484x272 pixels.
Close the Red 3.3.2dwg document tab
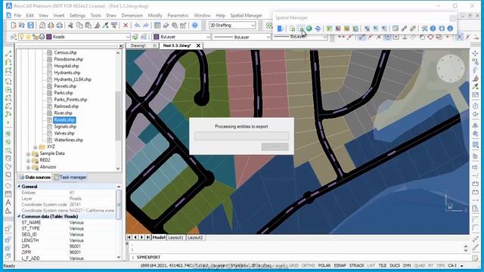[x=198, y=45]
